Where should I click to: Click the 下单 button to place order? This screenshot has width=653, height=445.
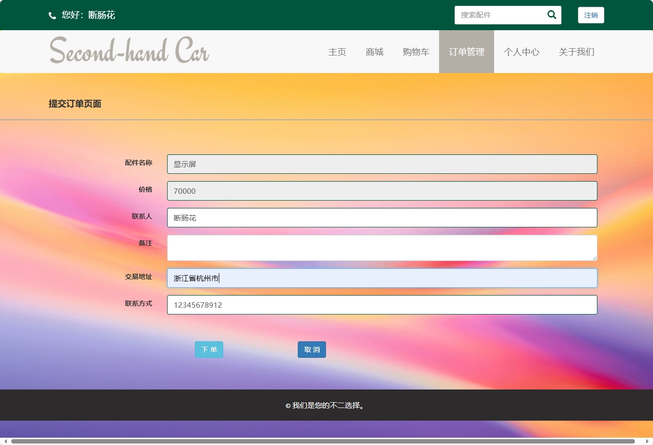click(x=209, y=349)
